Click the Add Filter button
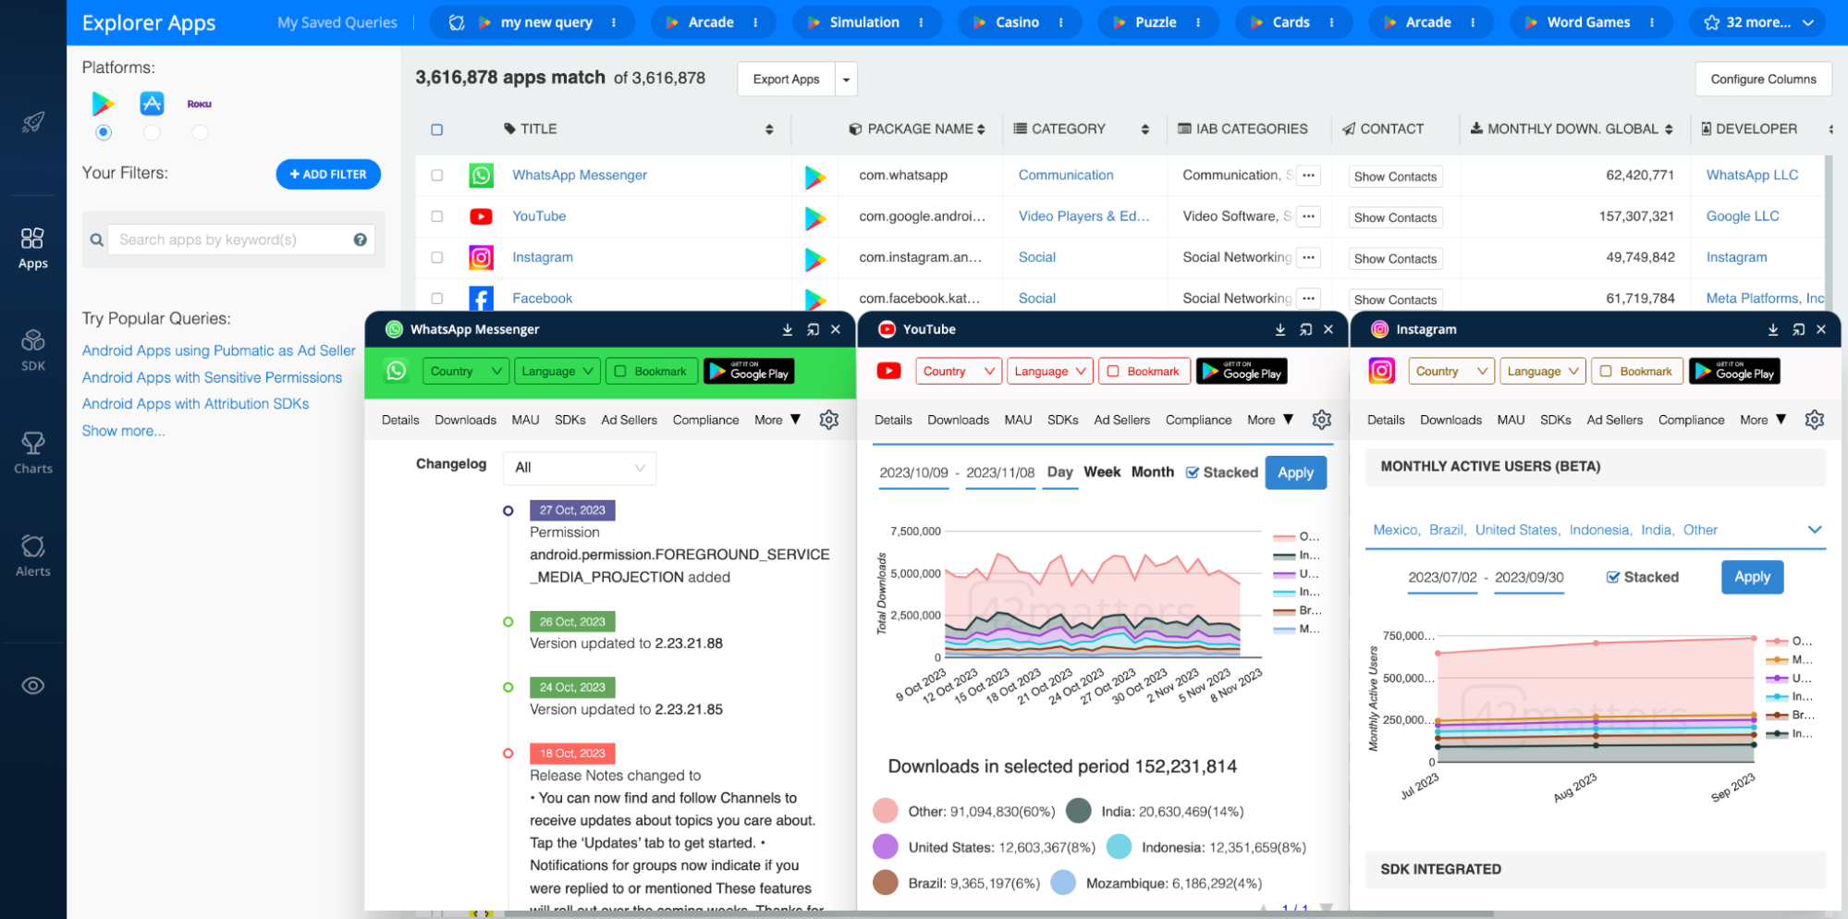1848x919 pixels. [x=328, y=174]
